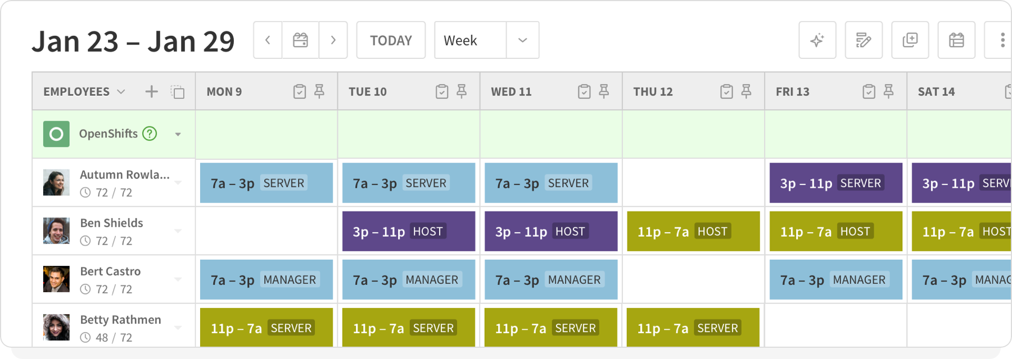Open the edit shifts notepad icon
This screenshot has width=1012, height=359.
pyautogui.click(x=864, y=40)
